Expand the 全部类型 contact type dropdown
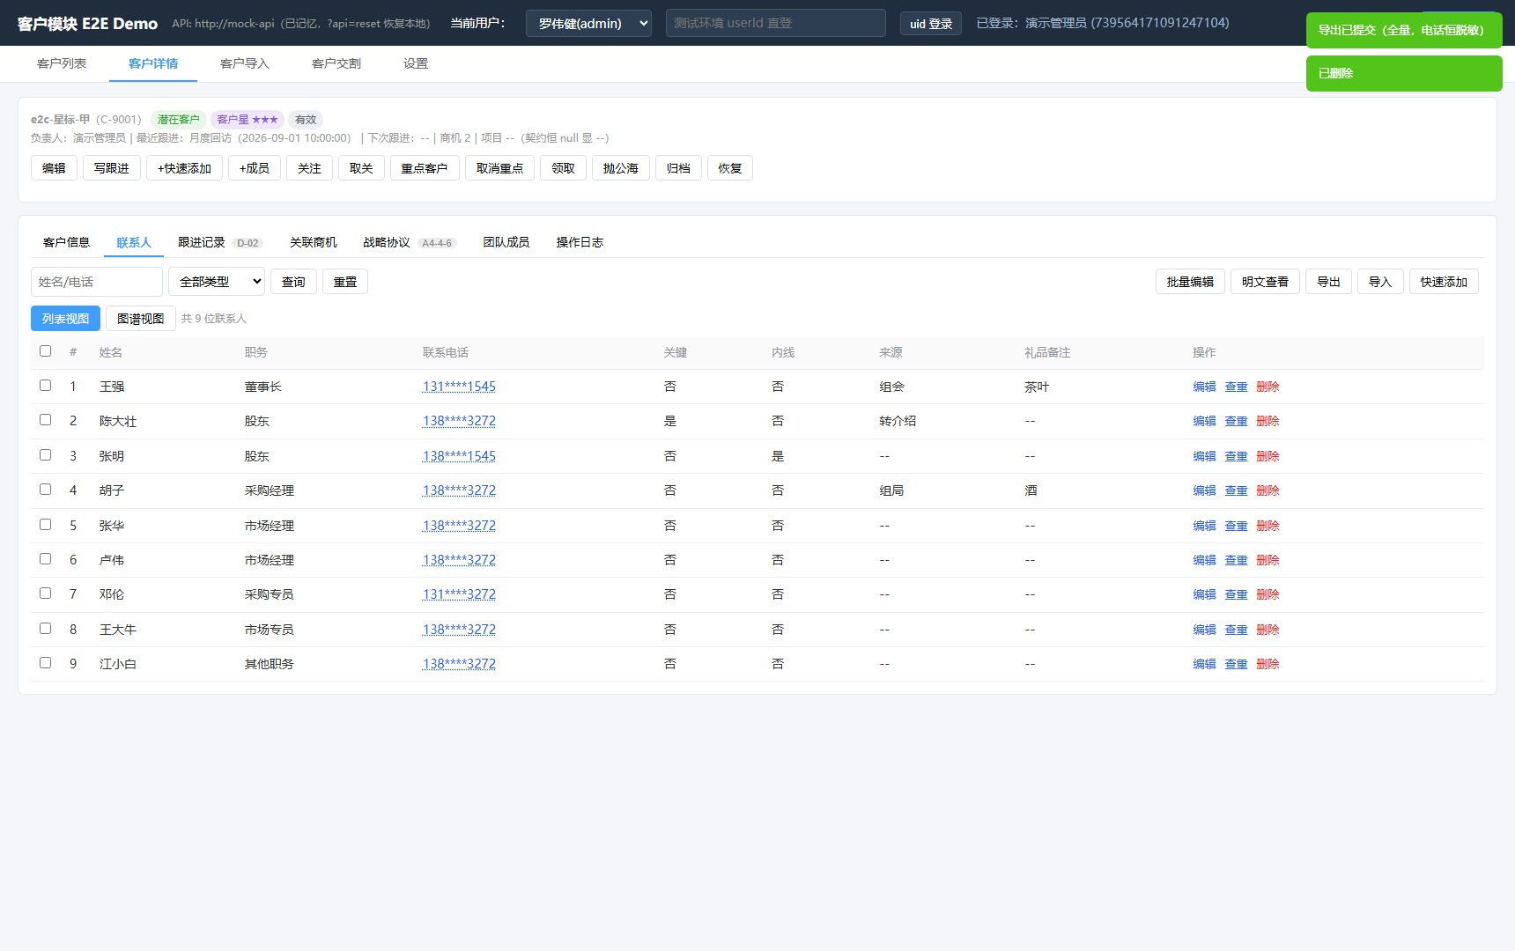Viewport: 1515px width, 951px height. click(x=217, y=282)
